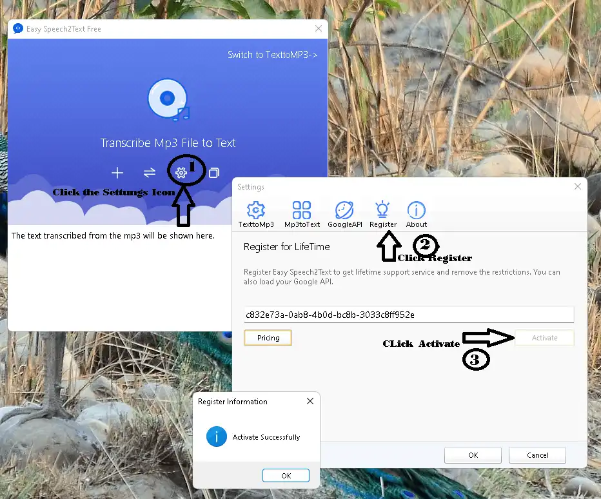Close the Easy Speech2Text Free window
This screenshot has width=601, height=499.
click(319, 28)
